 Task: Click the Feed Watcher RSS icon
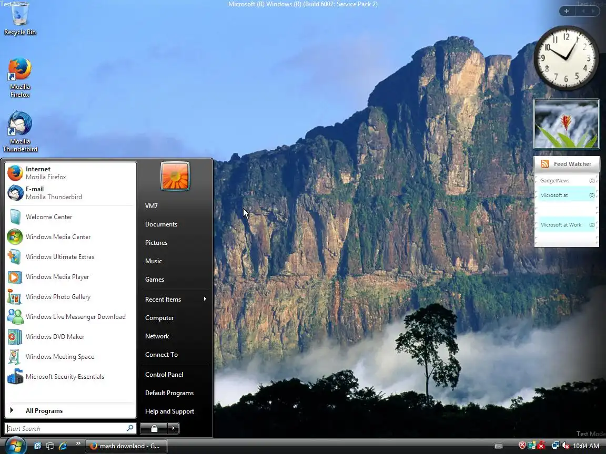[x=544, y=164]
